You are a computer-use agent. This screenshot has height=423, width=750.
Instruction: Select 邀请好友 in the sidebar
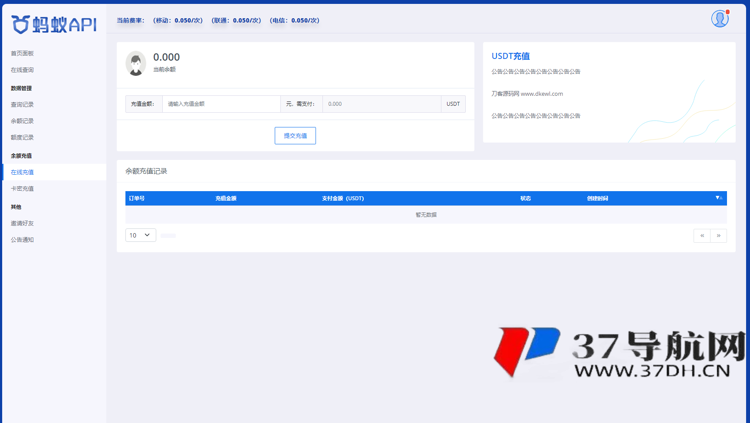(x=22, y=223)
